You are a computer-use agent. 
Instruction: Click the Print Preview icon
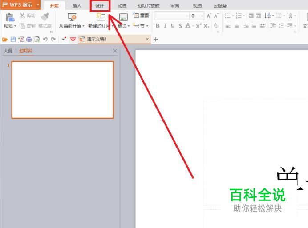37,40
